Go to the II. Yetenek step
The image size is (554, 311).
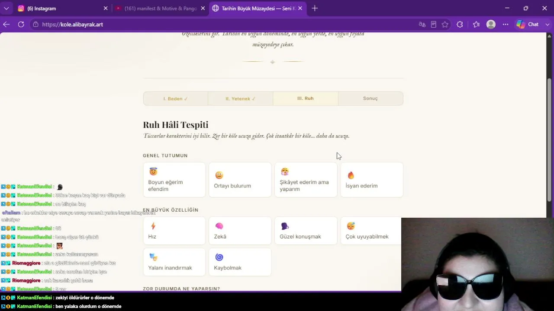[x=240, y=98]
